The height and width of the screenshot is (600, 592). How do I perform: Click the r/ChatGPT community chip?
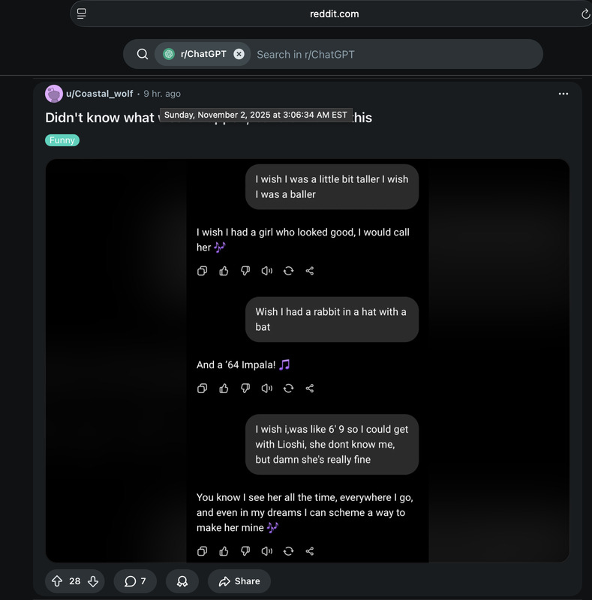pyautogui.click(x=195, y=54)
